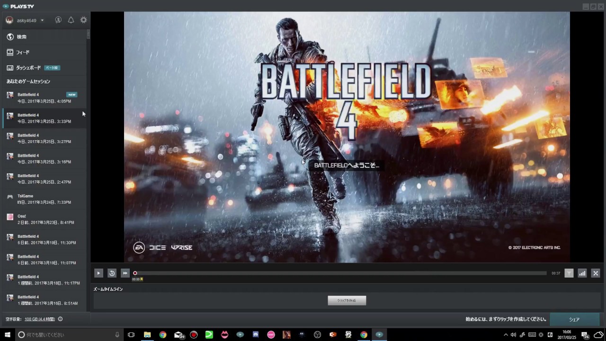Open the pink round app on taskbar
The height and width of the screenshot is (341, 606).
271,335
